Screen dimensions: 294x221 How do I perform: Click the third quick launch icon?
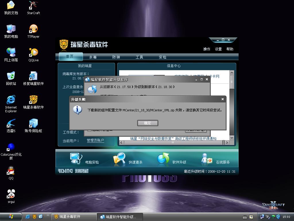point(41,217)
